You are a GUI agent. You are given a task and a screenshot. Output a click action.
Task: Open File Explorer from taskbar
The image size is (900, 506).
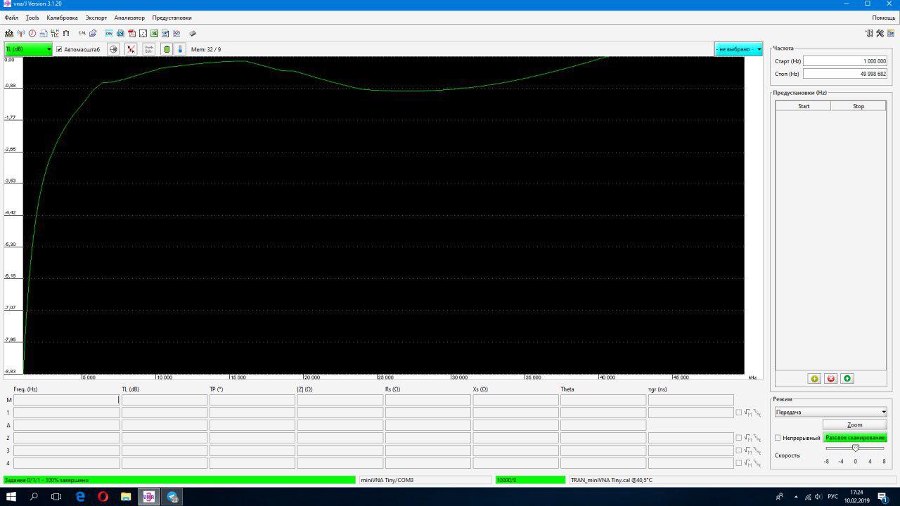pyautogui.click(x=126, y=496)
